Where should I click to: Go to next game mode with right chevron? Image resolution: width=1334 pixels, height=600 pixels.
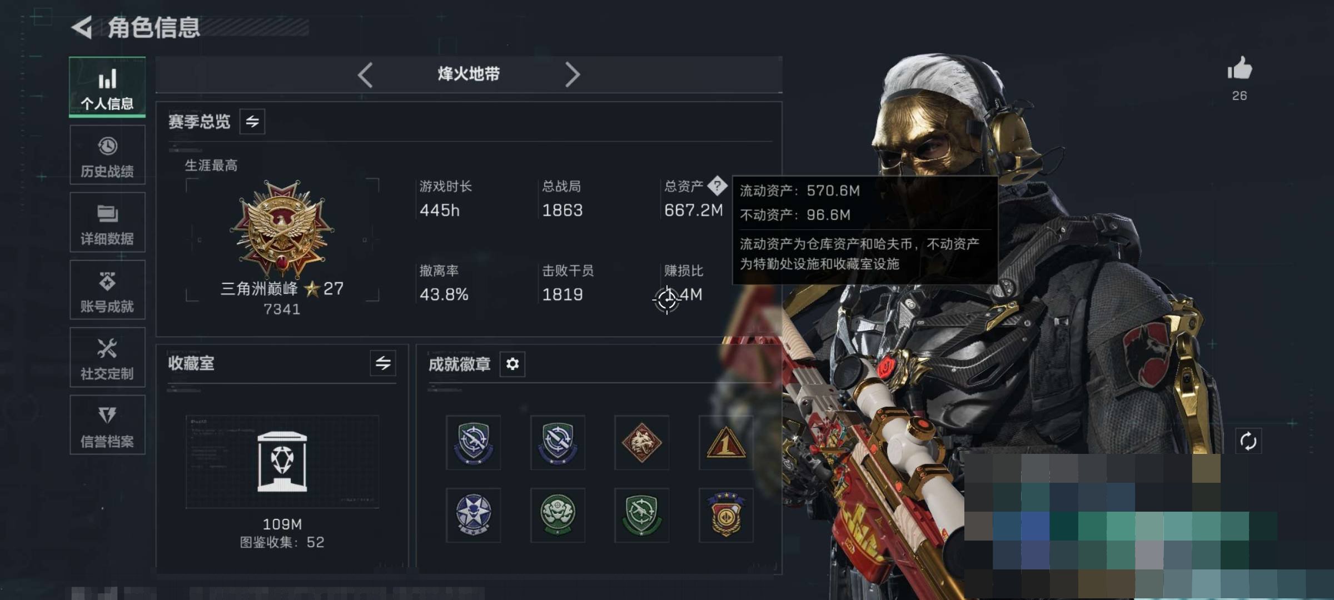[572, 74]
